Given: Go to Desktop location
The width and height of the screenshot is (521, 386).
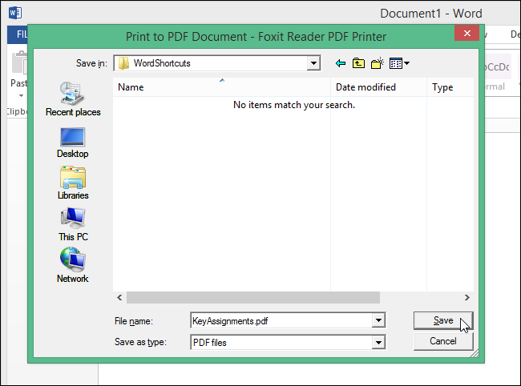Looking at the screenshot, I should tap(73, 143).
